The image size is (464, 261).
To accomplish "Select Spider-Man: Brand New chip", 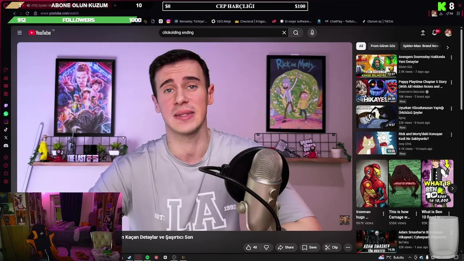I will pyautogui.click(x=421, y=46).
